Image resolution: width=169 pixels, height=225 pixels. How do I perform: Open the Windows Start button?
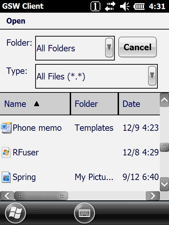tap(15, 213)
